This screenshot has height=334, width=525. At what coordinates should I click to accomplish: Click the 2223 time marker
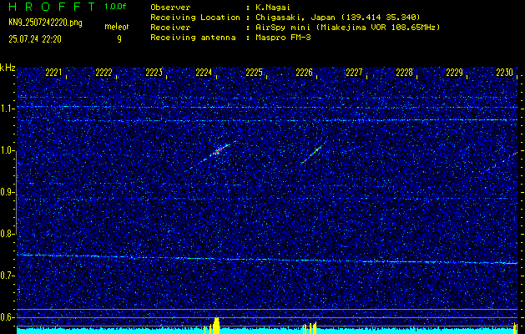click(154, 73)
